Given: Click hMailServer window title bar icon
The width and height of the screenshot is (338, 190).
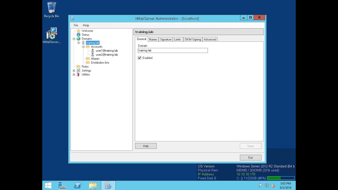Looking at the screenshot, I should point(72,18).
